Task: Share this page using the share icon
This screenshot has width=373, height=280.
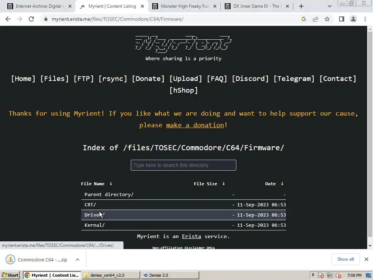Action: (315, 19)
